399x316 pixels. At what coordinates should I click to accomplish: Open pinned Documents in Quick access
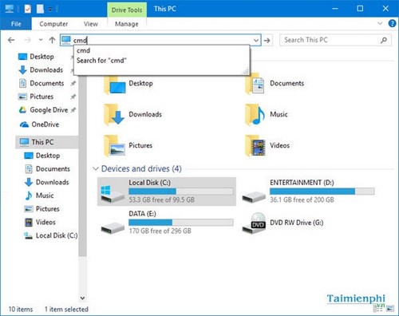[x=47, y=83]
